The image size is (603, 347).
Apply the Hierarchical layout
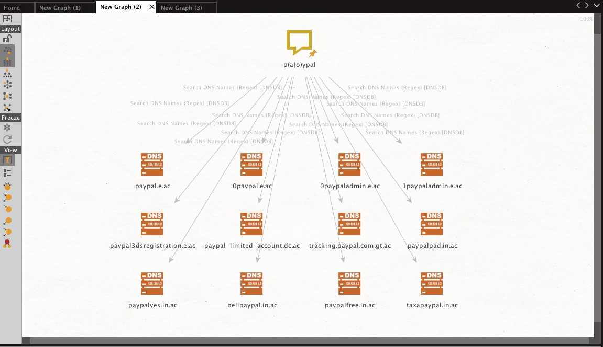(7, 73)
